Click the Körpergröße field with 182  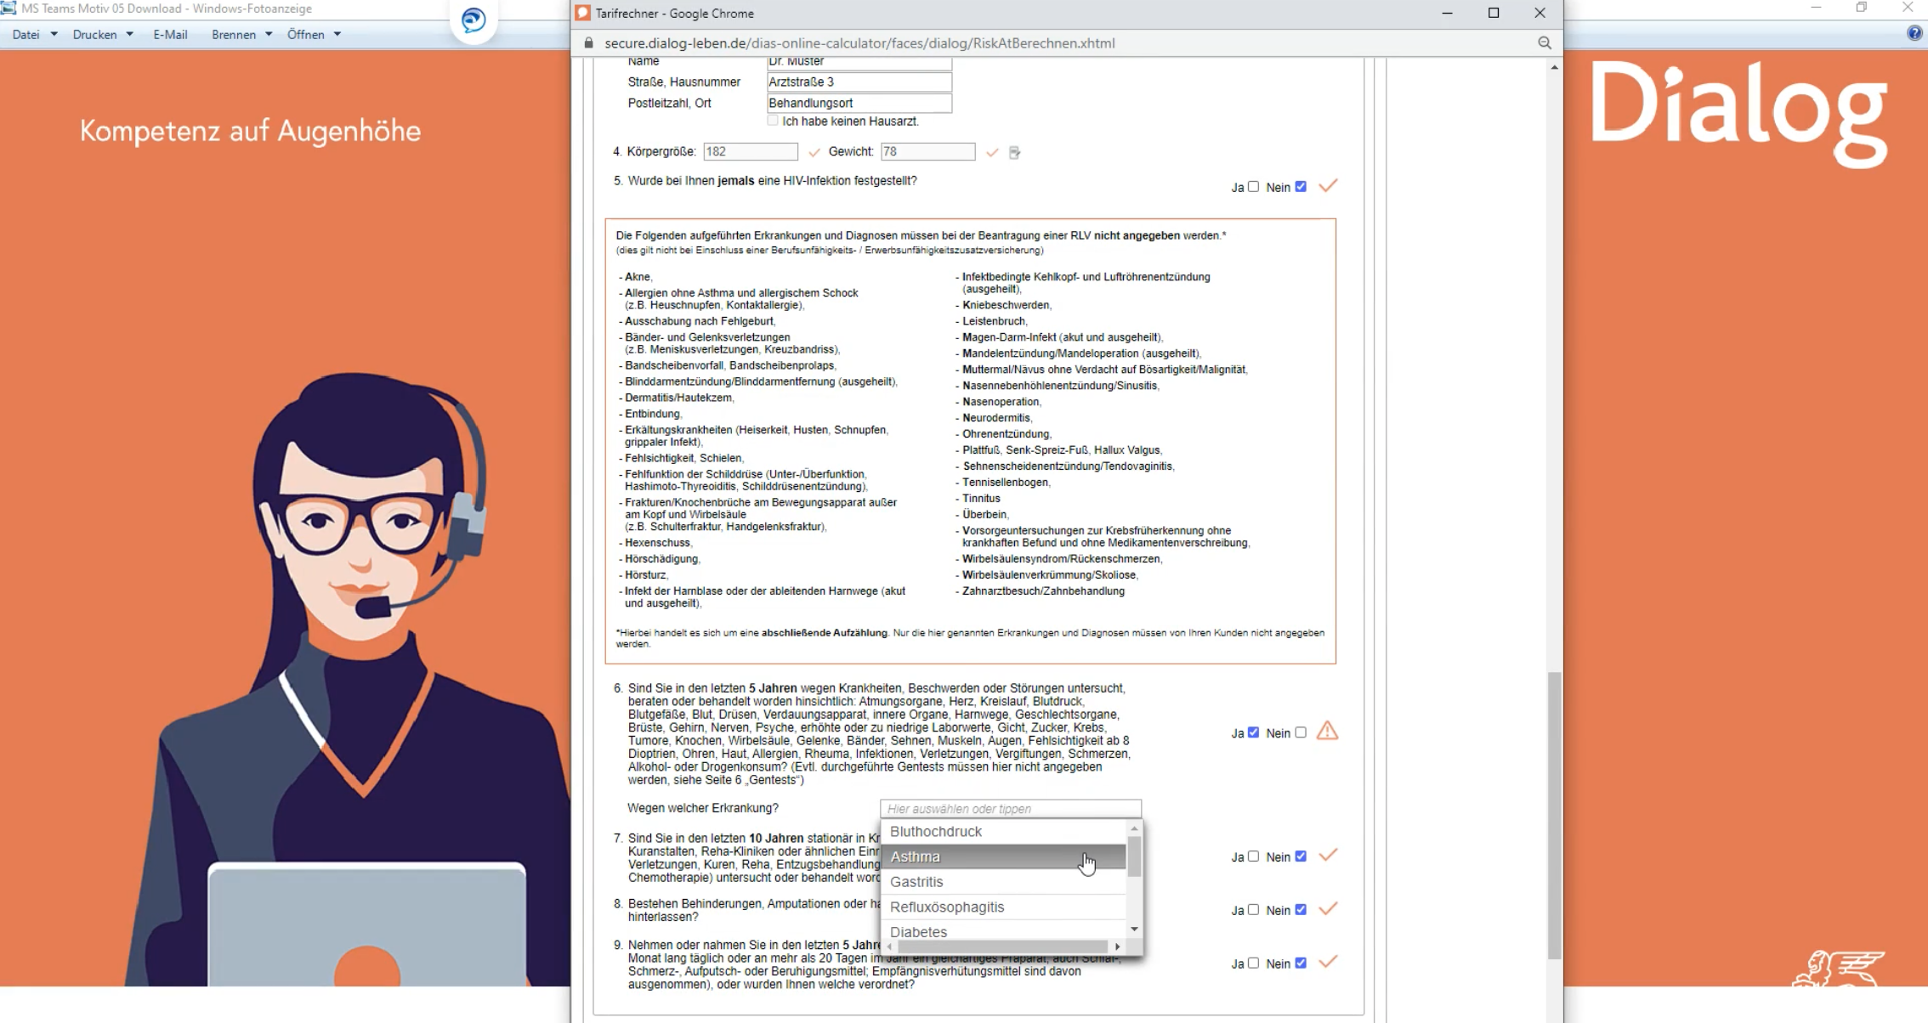751,151
